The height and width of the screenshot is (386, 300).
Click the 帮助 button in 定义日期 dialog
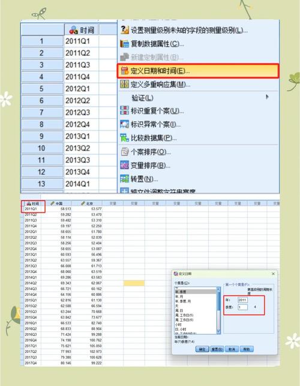(247, 349)
